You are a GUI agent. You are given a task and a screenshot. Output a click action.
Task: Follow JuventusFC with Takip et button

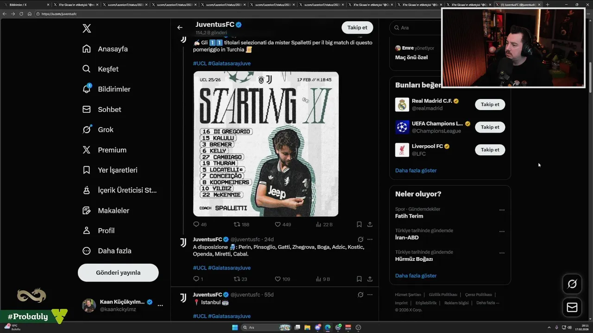[x=357, y=27]
